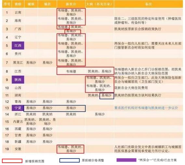Click the 江苏 row's 韦瑞德 cell

click(71, 71)
